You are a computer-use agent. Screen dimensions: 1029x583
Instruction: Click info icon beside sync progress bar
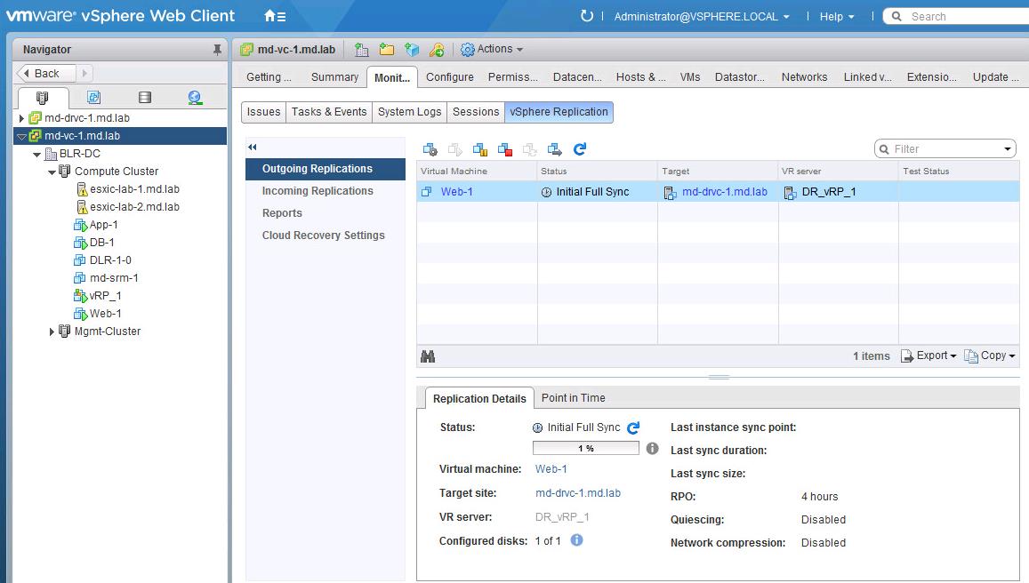point(652,448)
